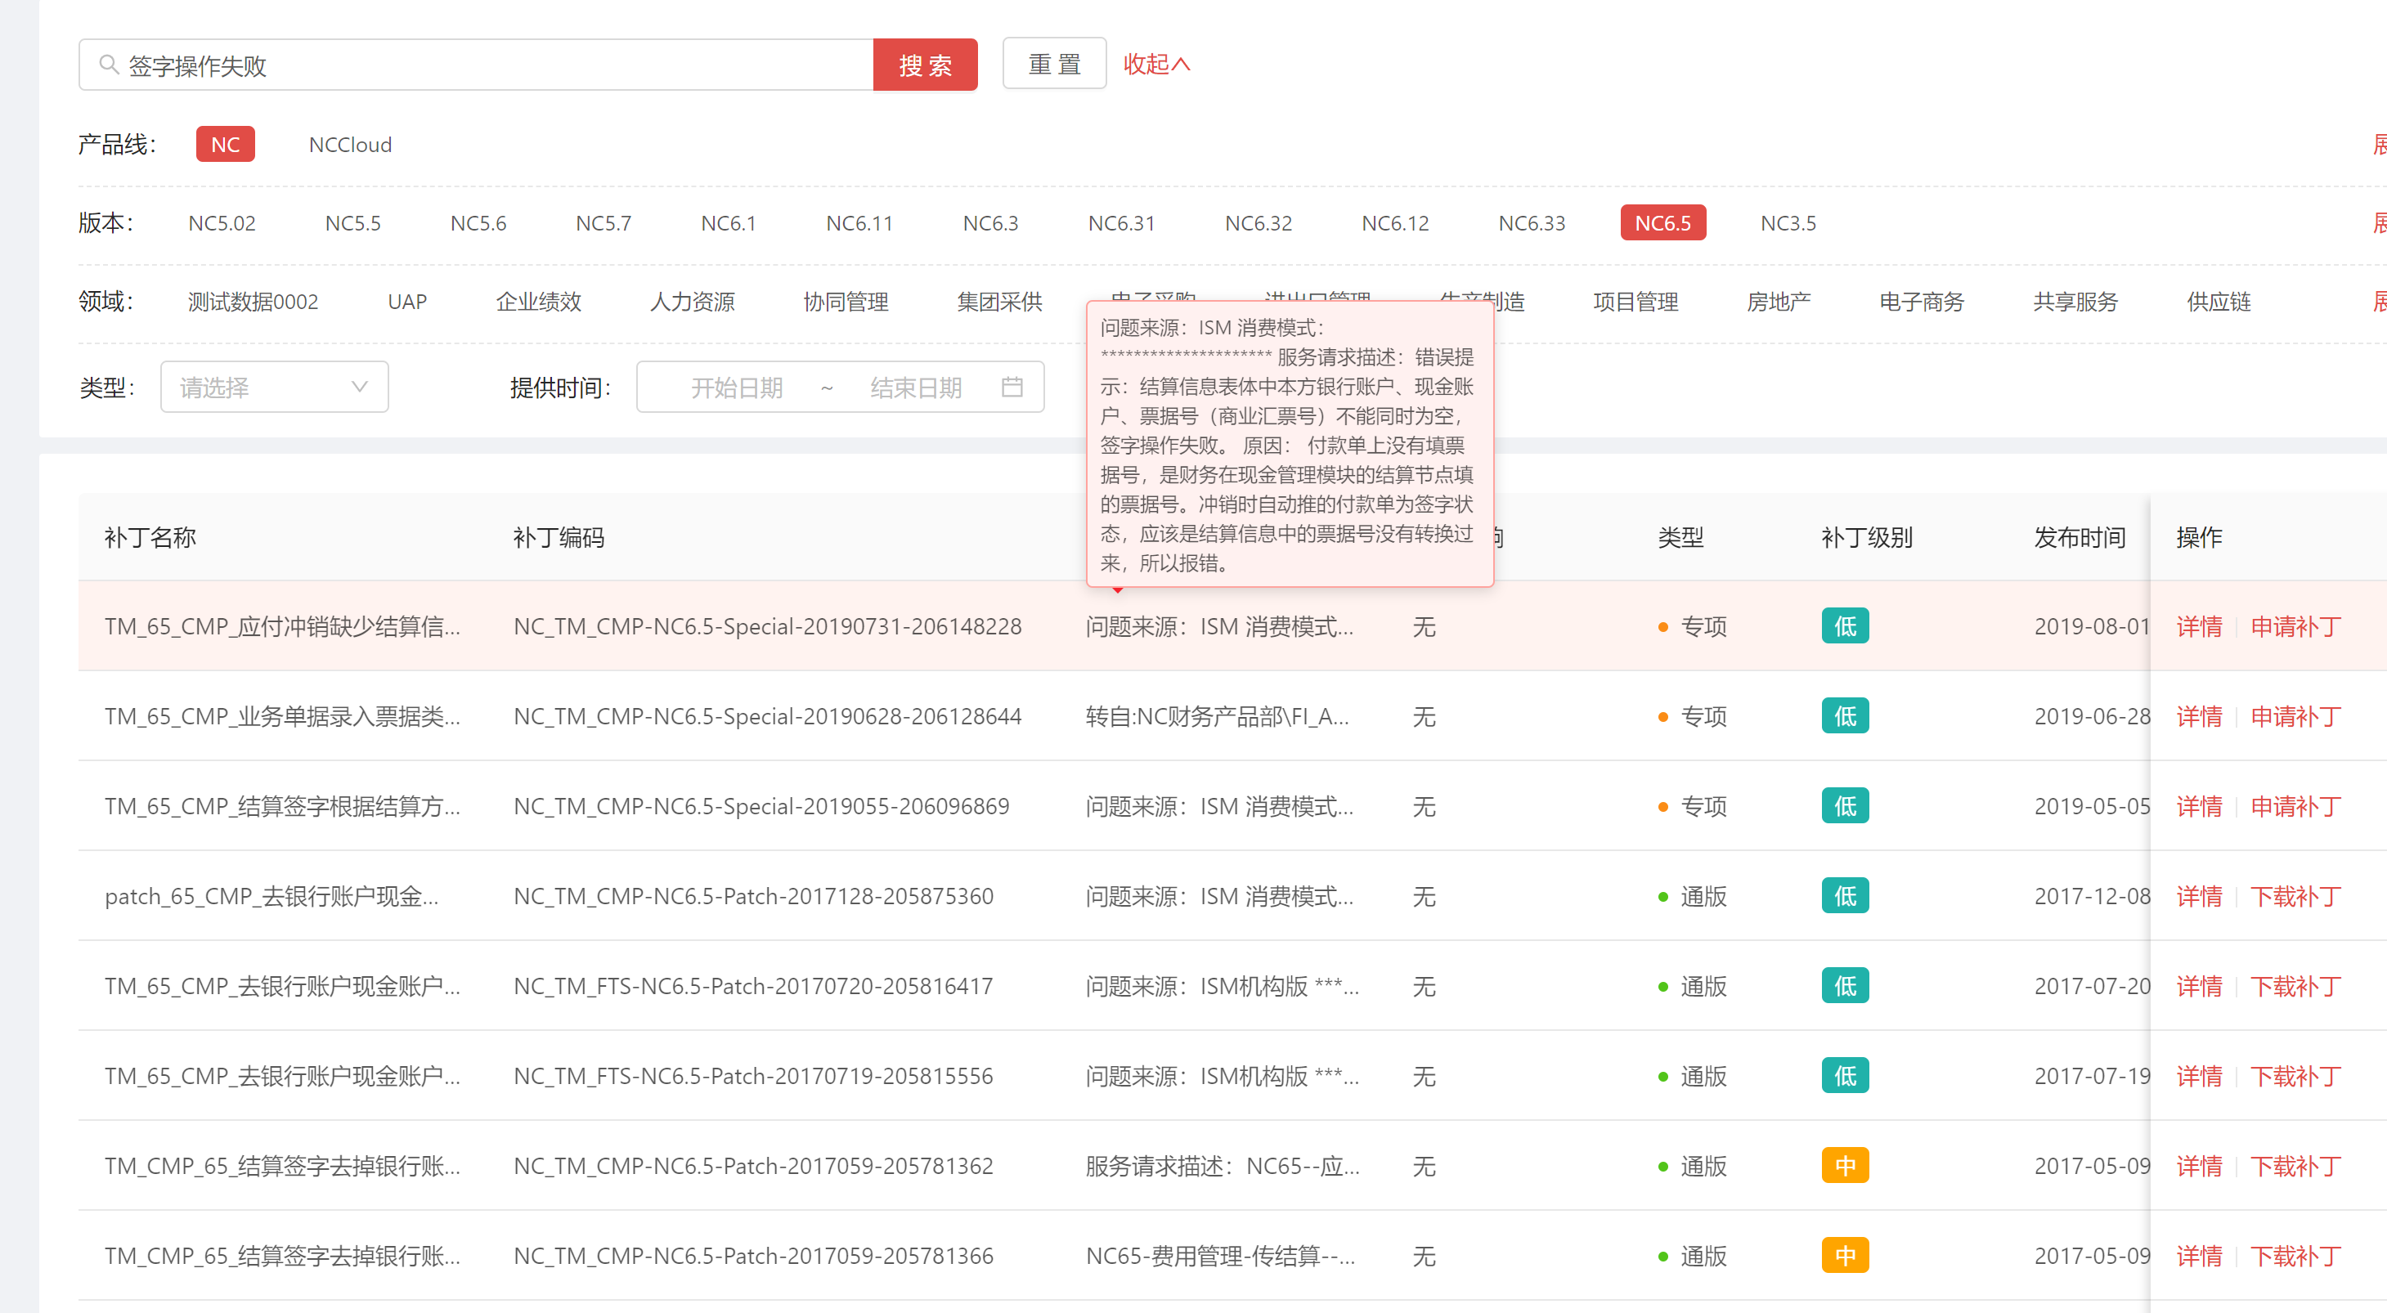Image resolution: width=2387 pixels, height=1313 pixels.
Task: Open 详情 for patch dated 2019-05-05
Action: tap(2199, 806)
